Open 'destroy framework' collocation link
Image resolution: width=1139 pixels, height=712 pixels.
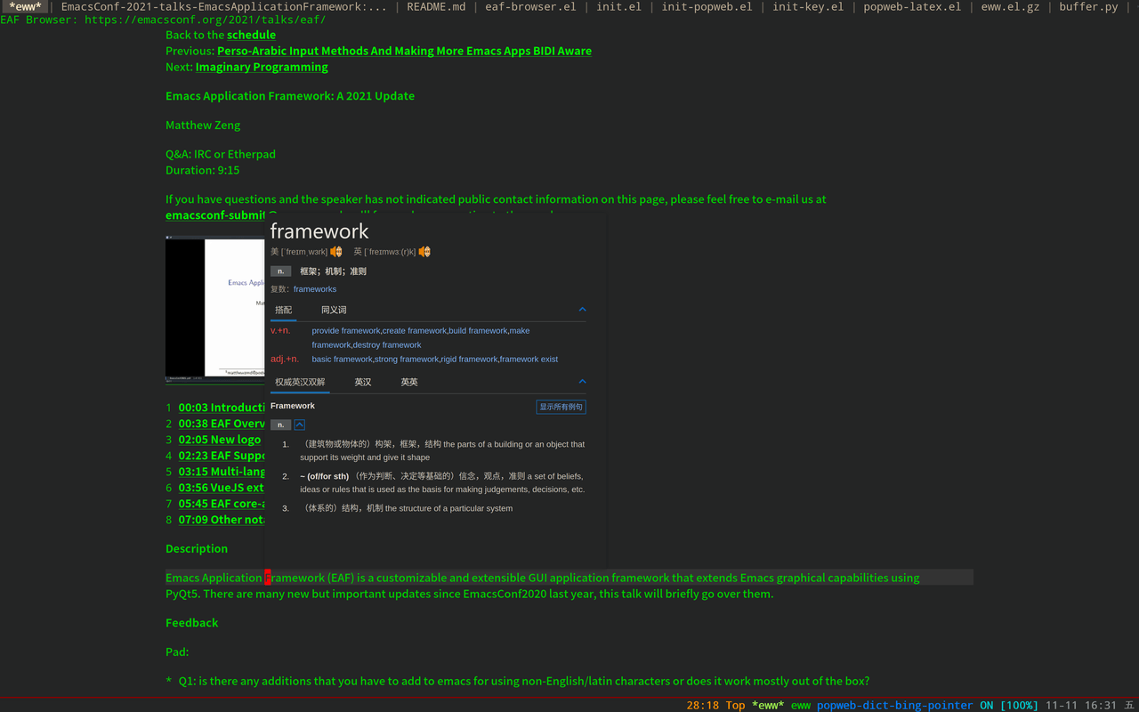tap(387, 345)
